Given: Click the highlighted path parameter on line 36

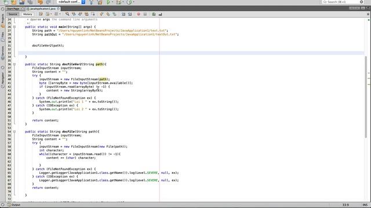Looking at the screenshot, I should 99,64.
